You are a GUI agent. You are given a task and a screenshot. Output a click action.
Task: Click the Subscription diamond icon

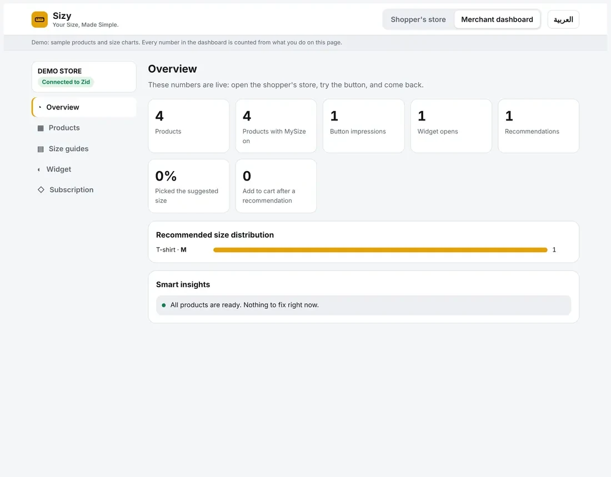(x=41, y=190)
